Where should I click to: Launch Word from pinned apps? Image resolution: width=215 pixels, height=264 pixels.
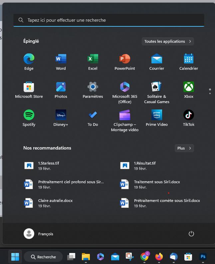pyautogui.click(x=61, y=62)
